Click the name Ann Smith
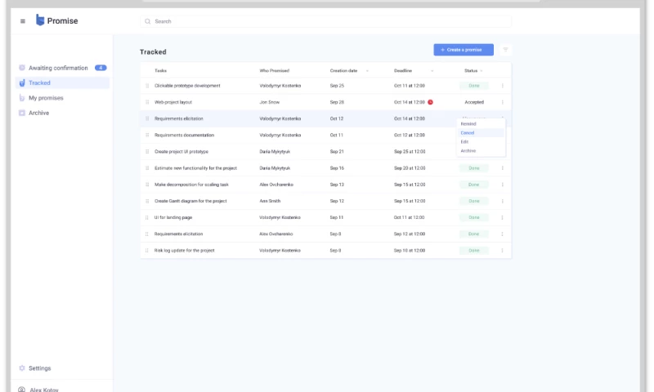654x392 pixels. click(270, 201)
